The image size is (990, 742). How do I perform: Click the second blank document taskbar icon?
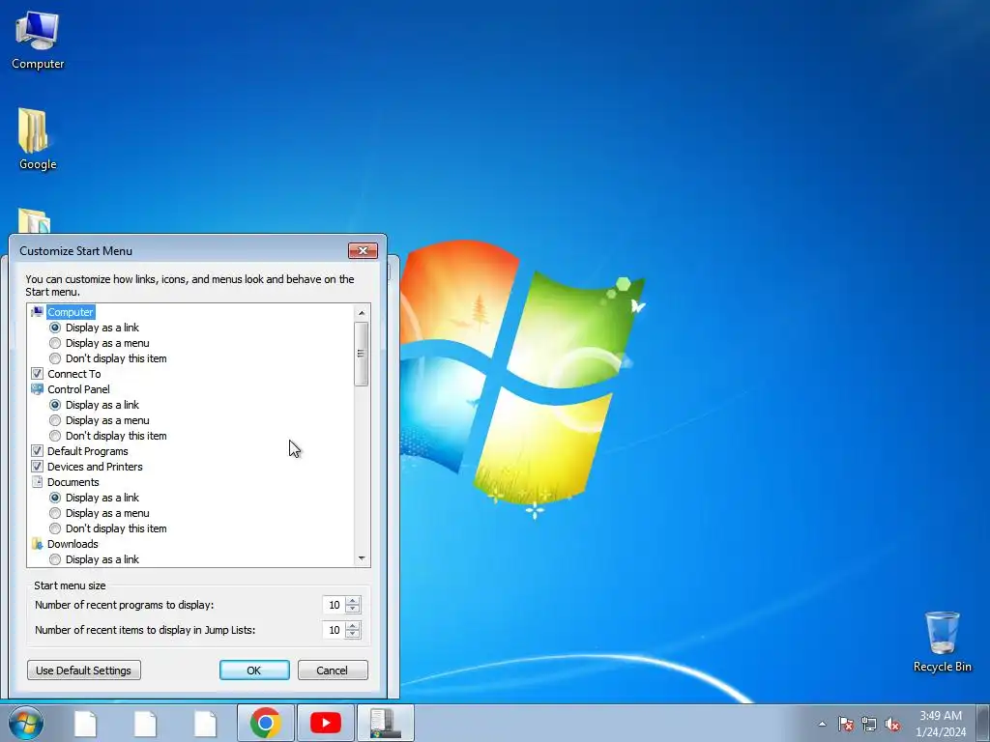pyautogui.click(x=145, y=724)
